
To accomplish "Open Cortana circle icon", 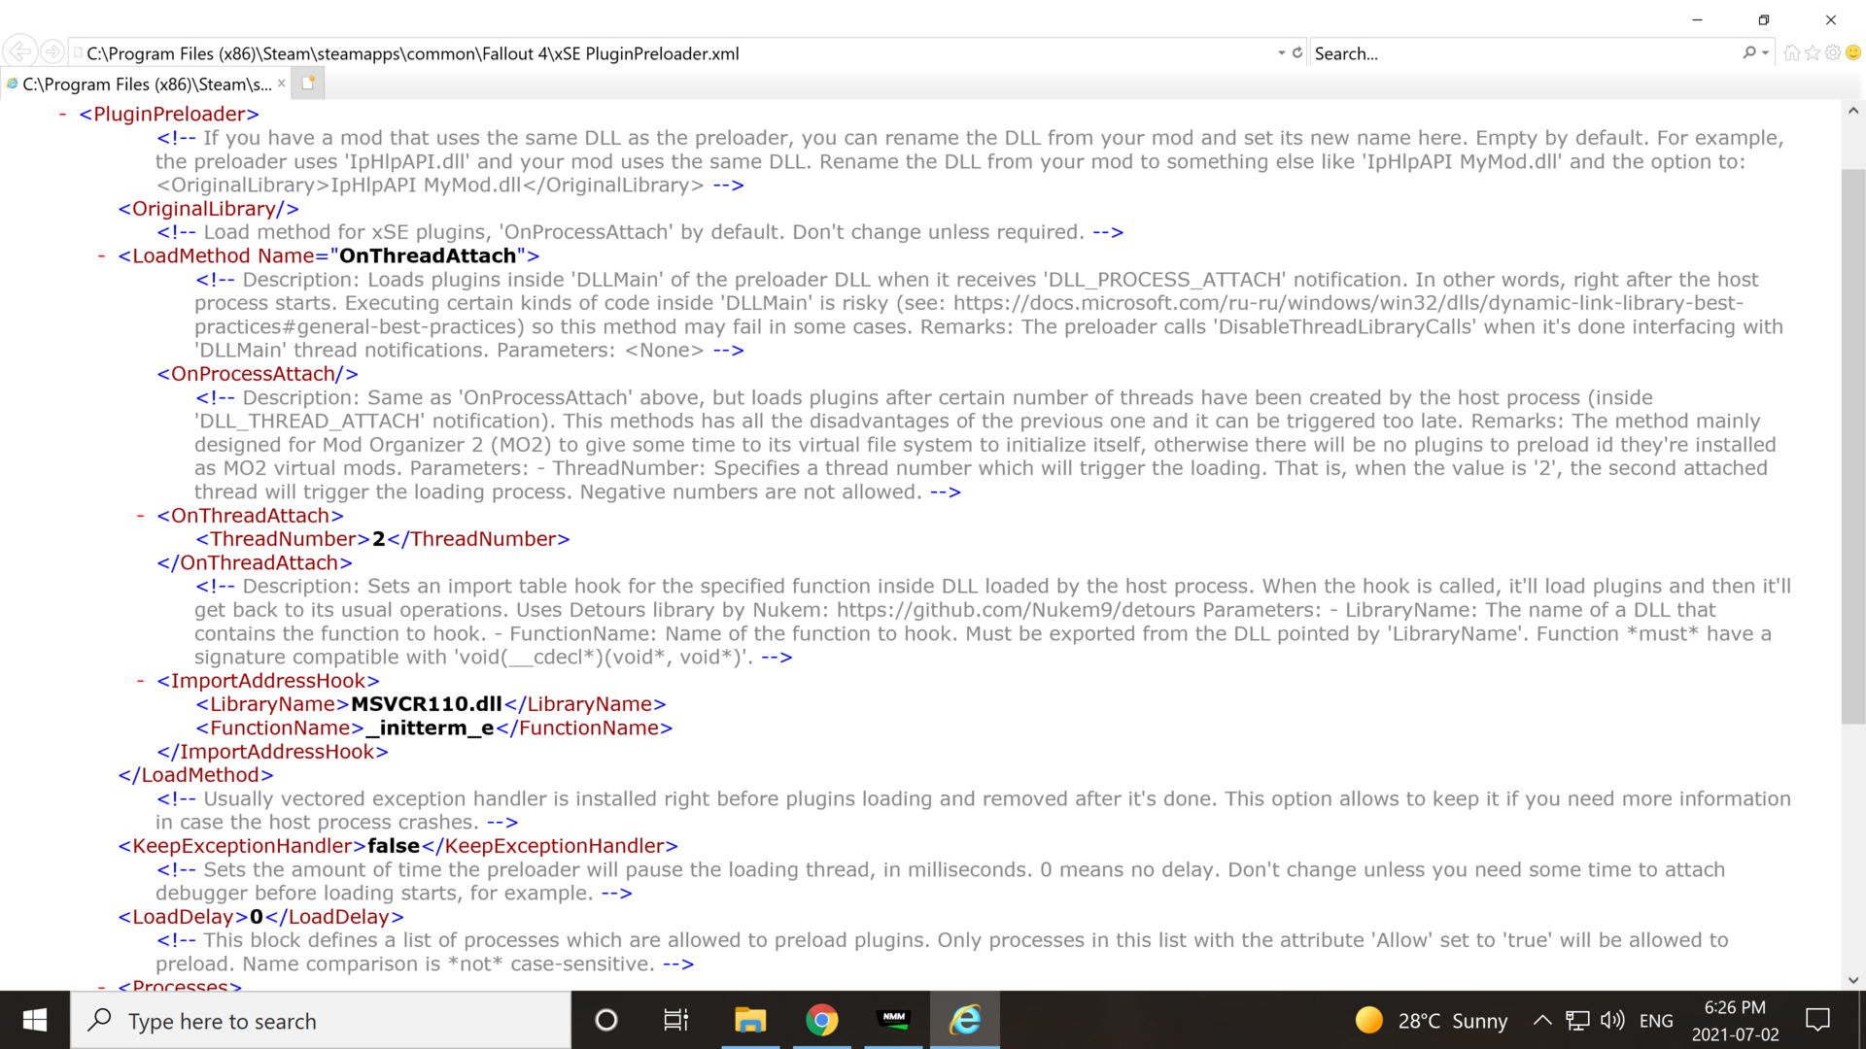I will coord(606,1020).
